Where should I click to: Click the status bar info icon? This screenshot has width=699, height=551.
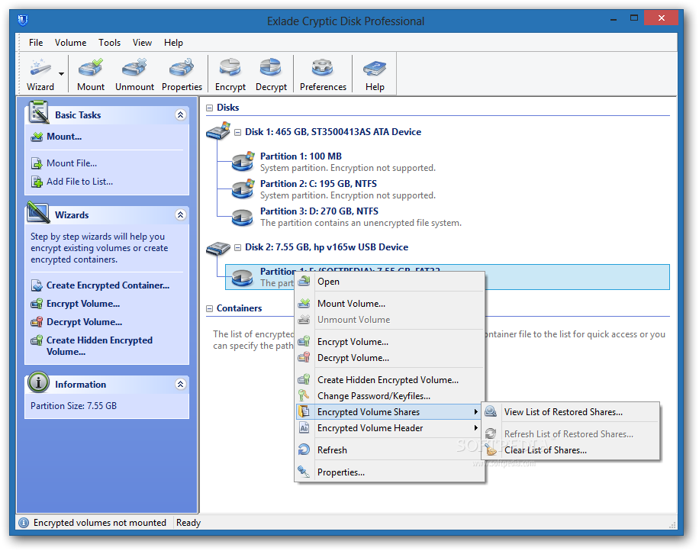(x=24, y=523)
